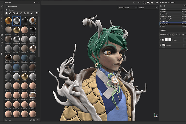The height and width of the screenshot is (124, 186).
Task: Toggle visibility of earring_right texture set
Action: point(161,19)
